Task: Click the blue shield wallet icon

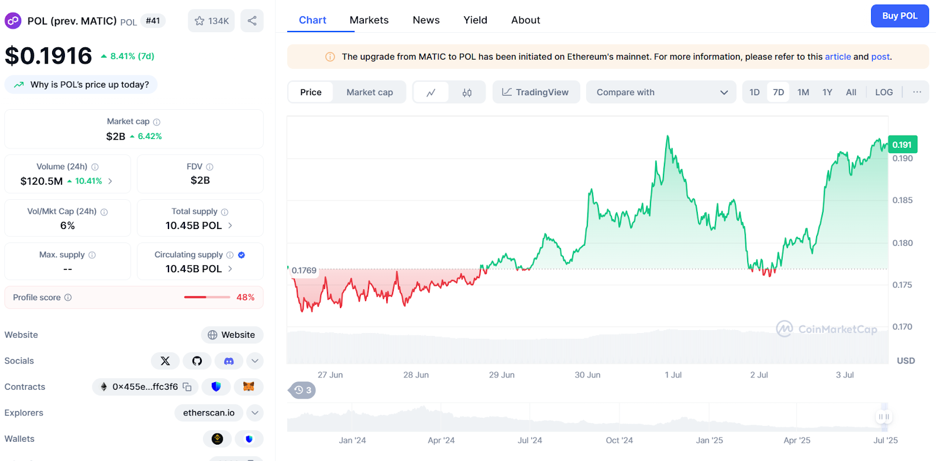Action: tap(249, 439)
